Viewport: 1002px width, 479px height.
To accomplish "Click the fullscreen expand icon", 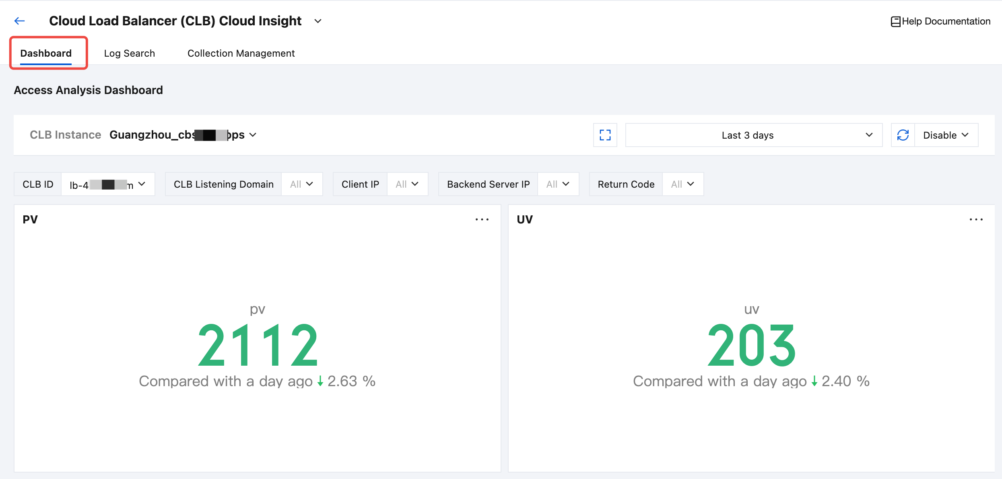I will [605, 135].
